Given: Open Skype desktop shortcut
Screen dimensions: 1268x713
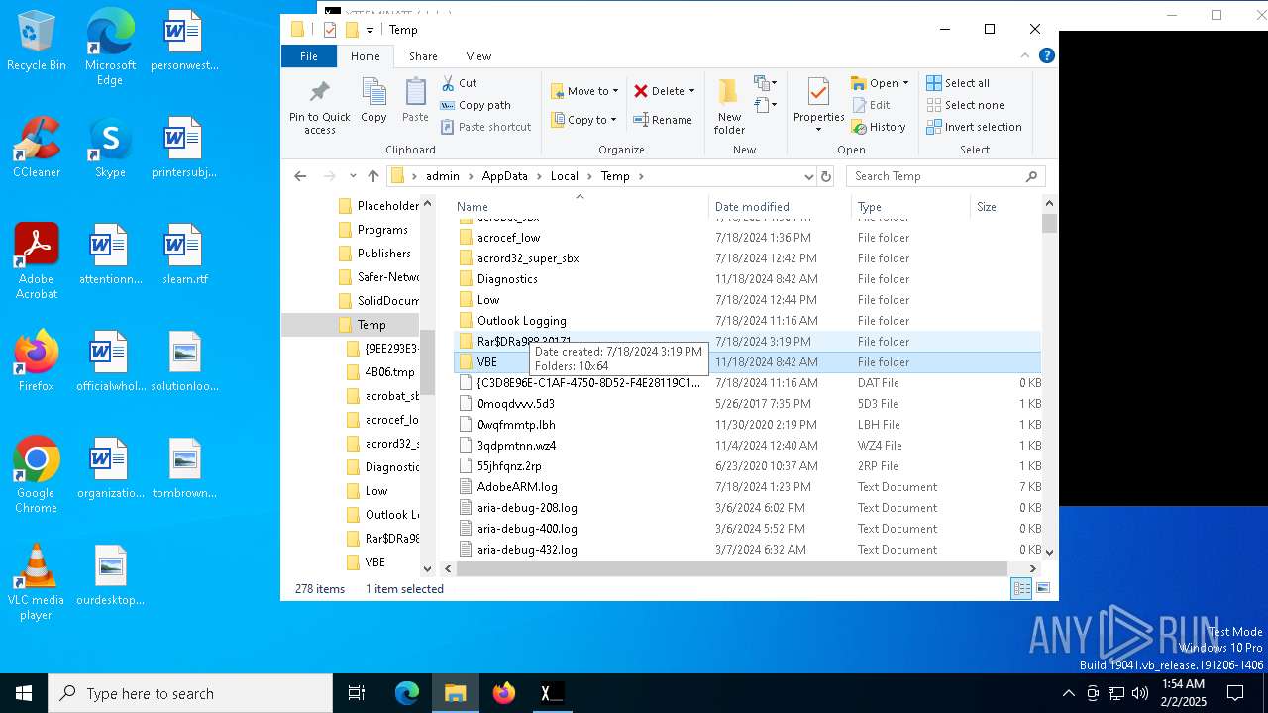Looking at the screenshot, I should pos(110,148).
